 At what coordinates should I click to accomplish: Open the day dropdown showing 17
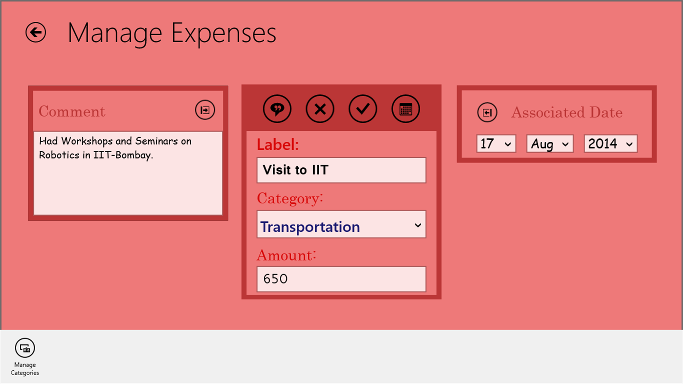[x=496, y=144]
